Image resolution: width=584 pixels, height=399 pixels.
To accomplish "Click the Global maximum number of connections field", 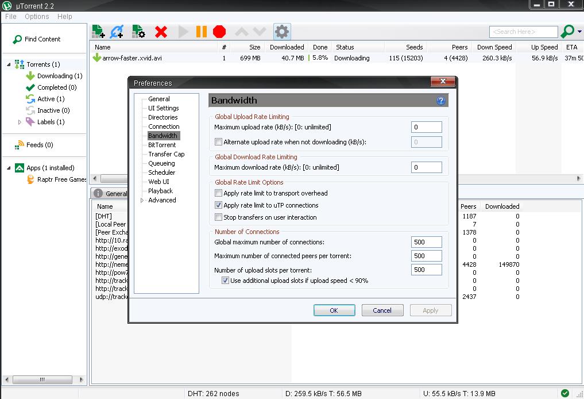I will 427,242.
